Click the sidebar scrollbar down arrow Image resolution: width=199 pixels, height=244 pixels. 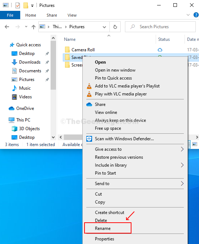(53, 137)
